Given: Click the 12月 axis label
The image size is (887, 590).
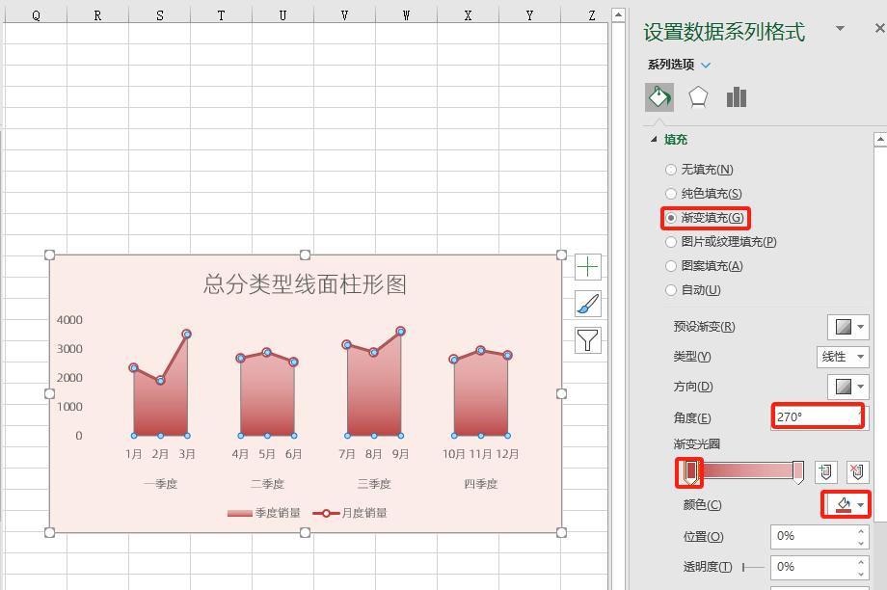Looking at the screenshot, I should pyautogui.click(x=507, y=454).
